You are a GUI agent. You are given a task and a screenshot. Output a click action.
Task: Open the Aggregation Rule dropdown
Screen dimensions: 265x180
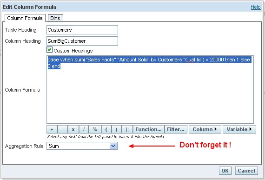coord(82,146)
